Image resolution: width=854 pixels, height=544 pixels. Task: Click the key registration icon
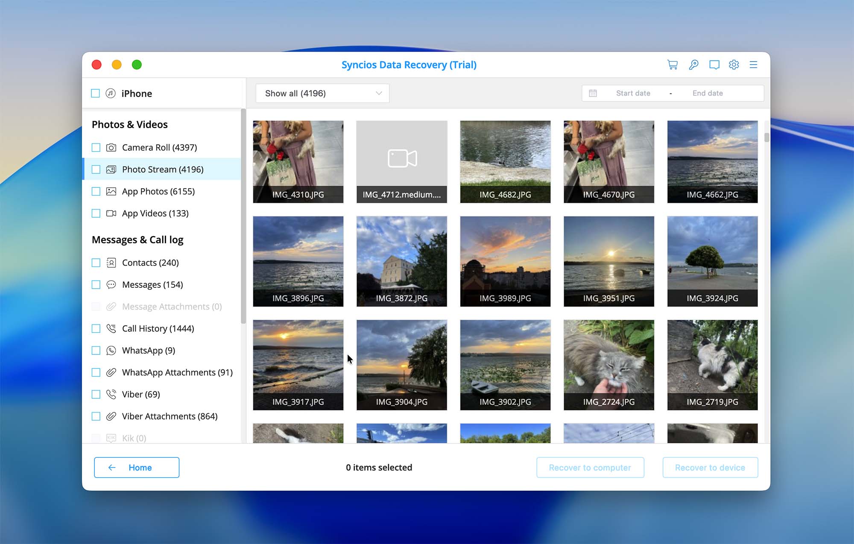point(693,64)
